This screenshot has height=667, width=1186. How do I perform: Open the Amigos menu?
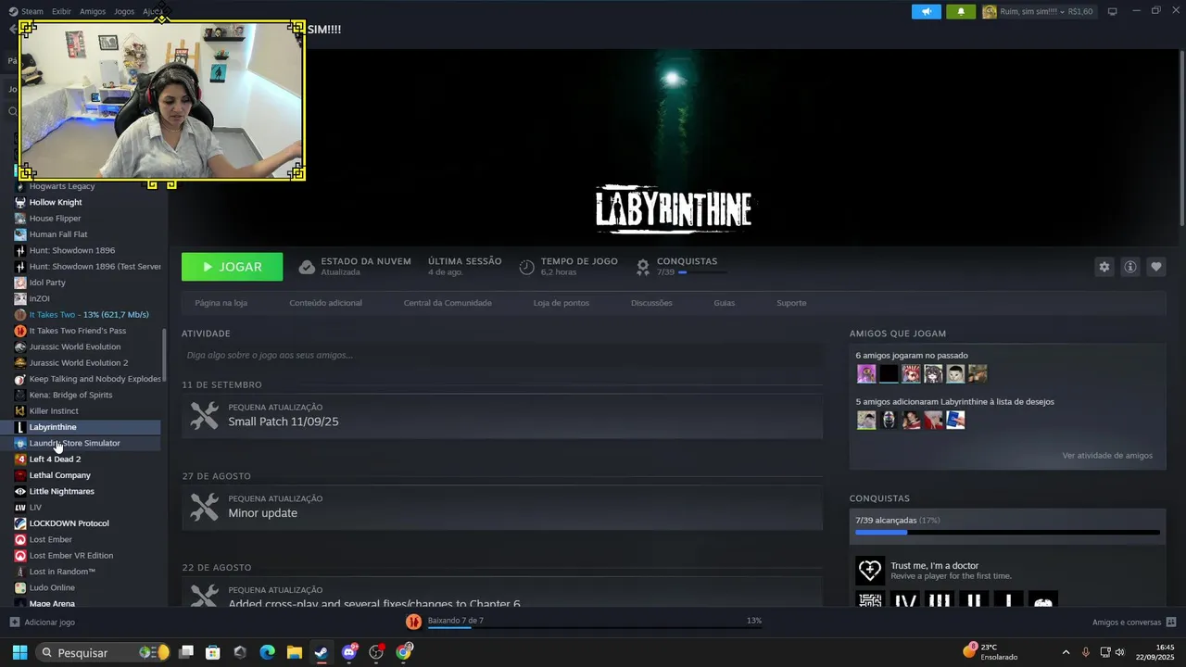click(x=93, y=12)
